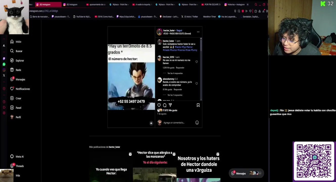
Task: Open Twitch in Opera GX sidebar
Action: (x=4, y=59)
